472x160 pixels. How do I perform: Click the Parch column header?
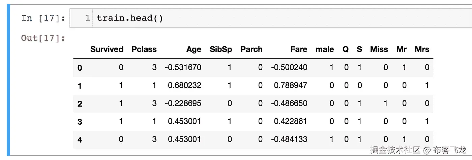pyautogui.click(x=251, y=50)
